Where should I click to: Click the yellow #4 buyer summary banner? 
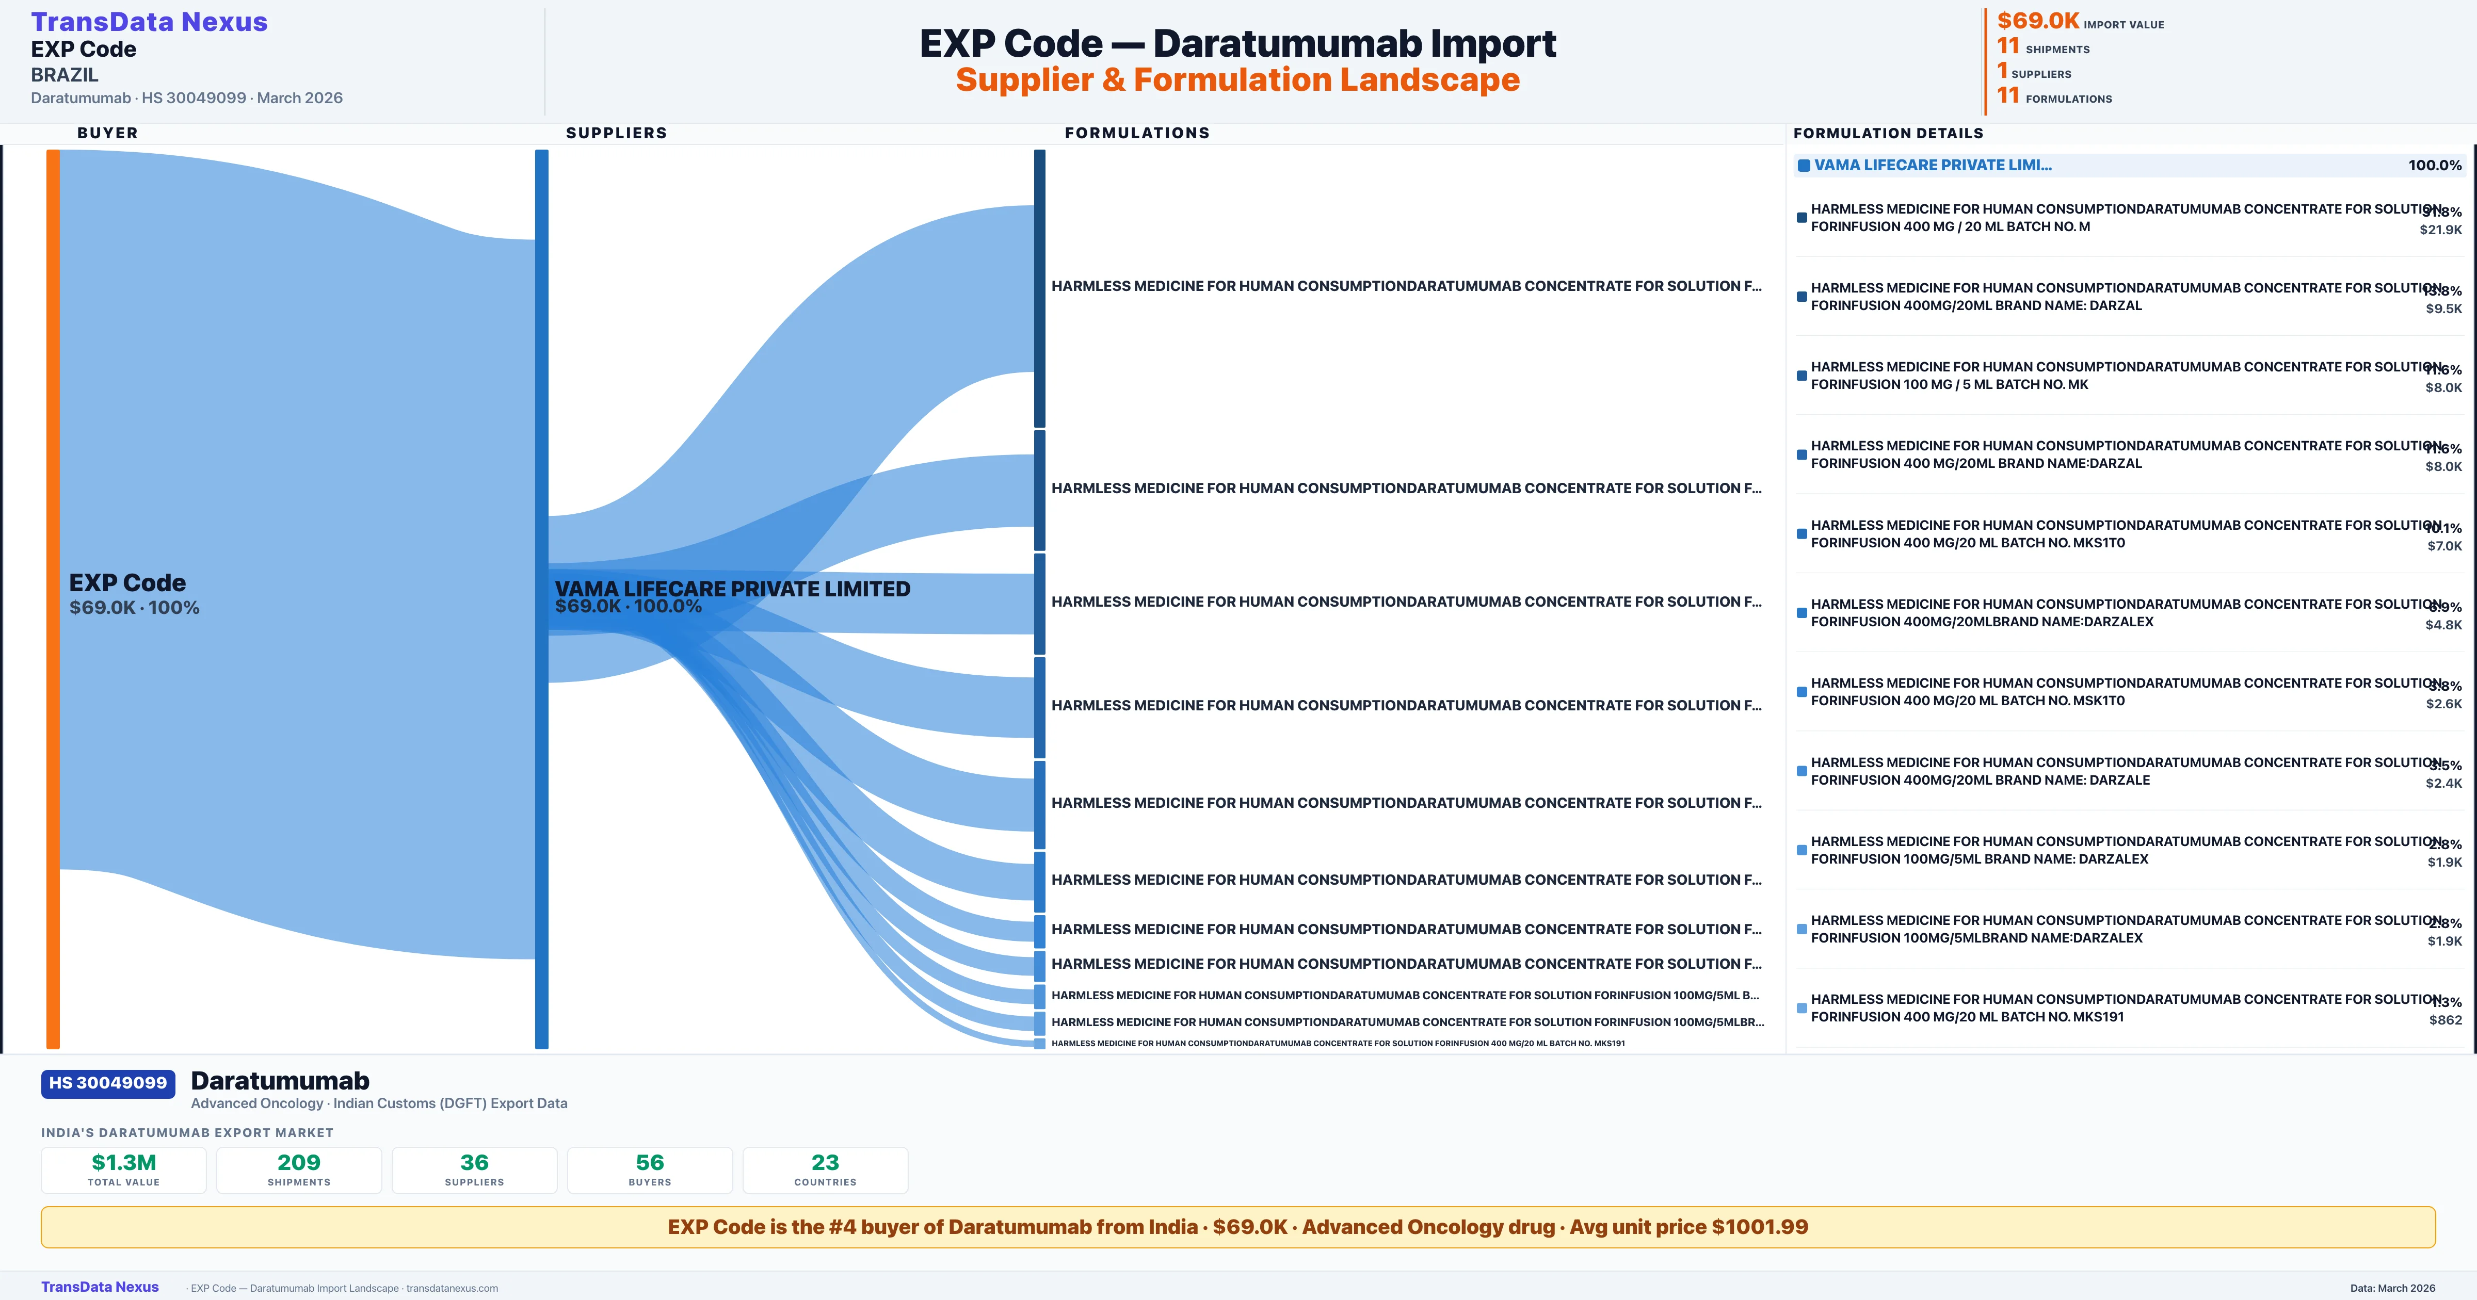(1238, 1227)
